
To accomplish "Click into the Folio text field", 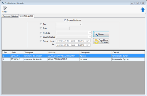I will click(x=63, y=29).
